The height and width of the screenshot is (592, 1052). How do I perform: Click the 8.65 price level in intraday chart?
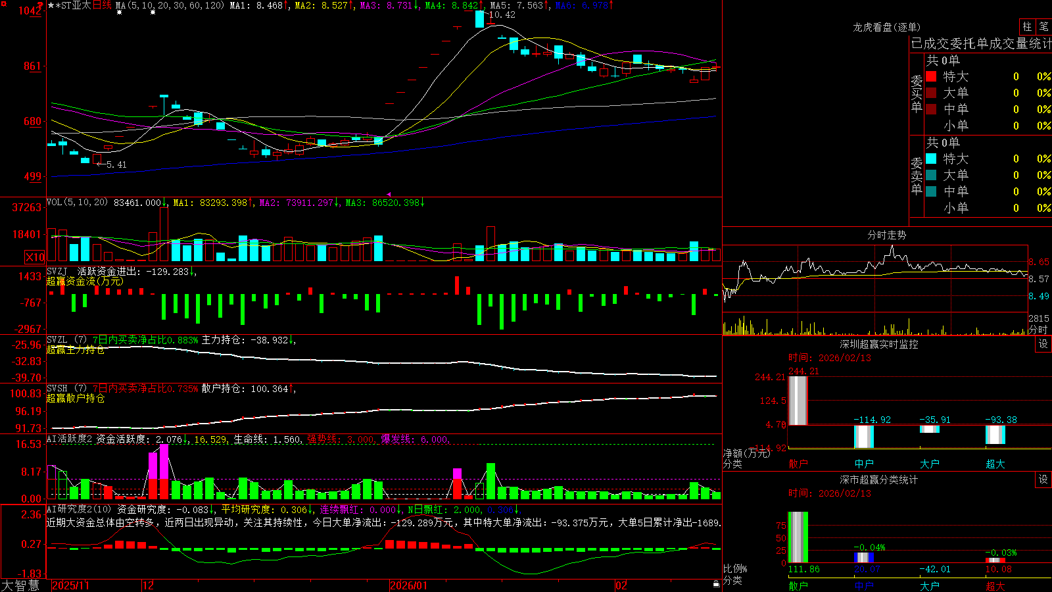(1039, 262)
